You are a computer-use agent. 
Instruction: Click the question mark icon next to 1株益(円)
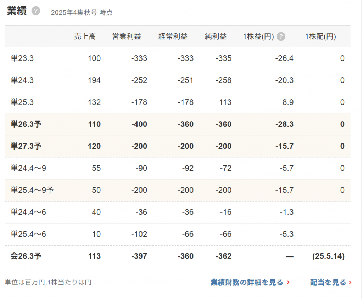281,36
